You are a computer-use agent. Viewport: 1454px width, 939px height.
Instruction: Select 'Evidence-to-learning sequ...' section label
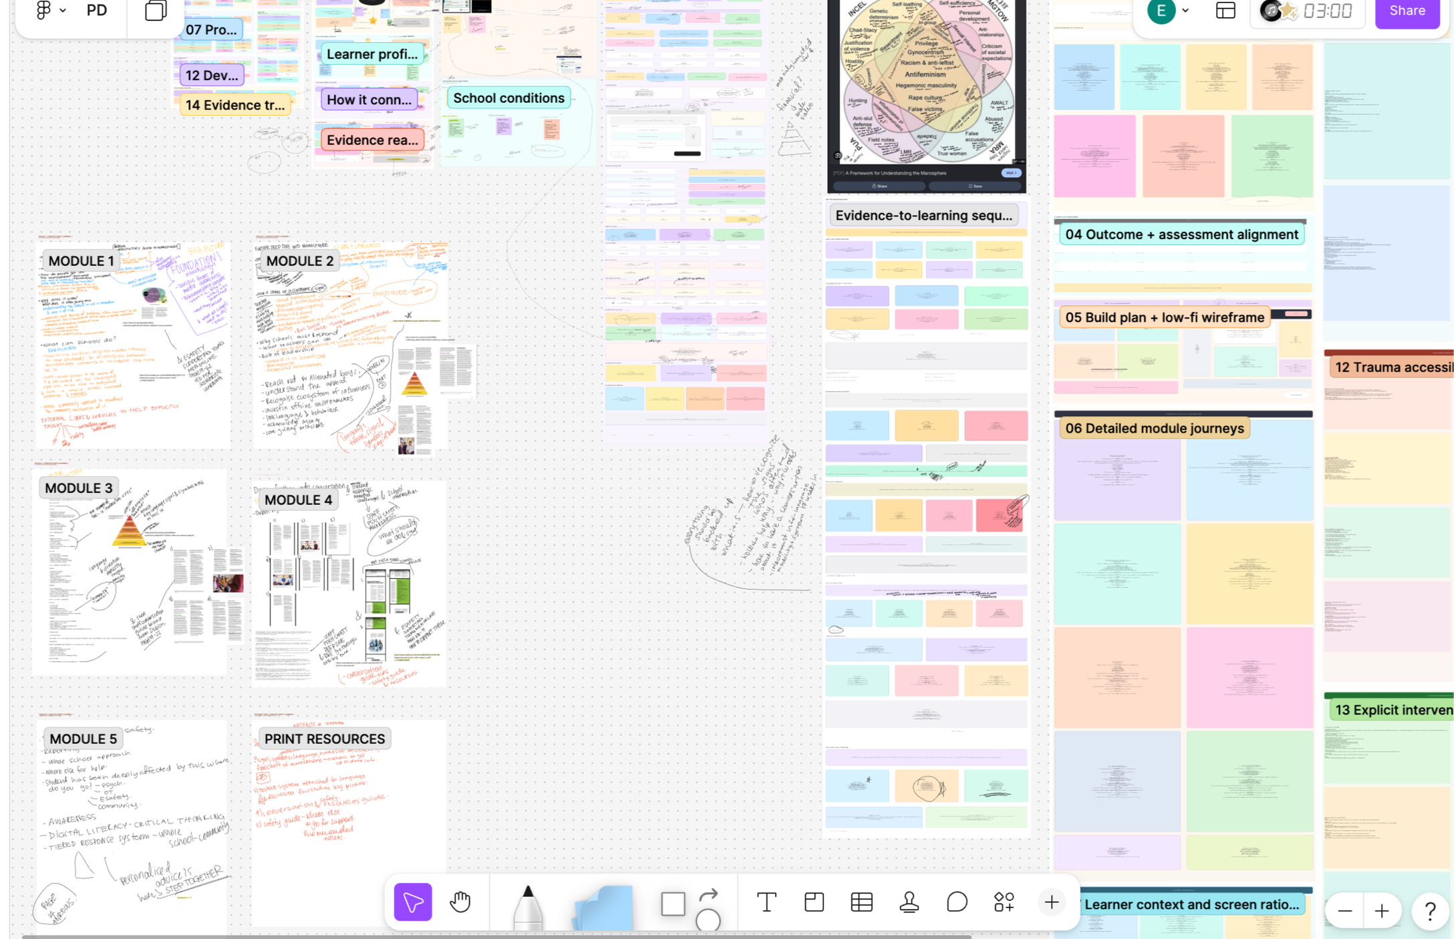[923, 216]
